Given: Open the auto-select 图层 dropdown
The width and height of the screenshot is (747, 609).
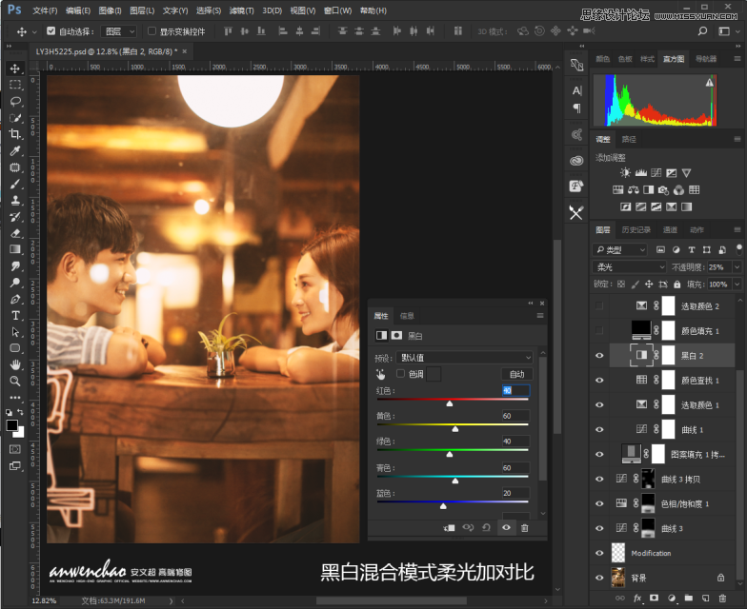Looking at the screenshot, I should tap(120, 32).
